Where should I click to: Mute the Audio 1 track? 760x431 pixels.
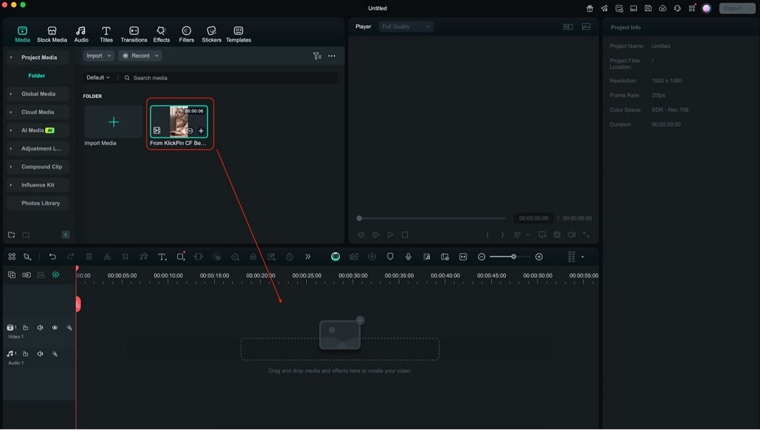[x=40, y=354]
